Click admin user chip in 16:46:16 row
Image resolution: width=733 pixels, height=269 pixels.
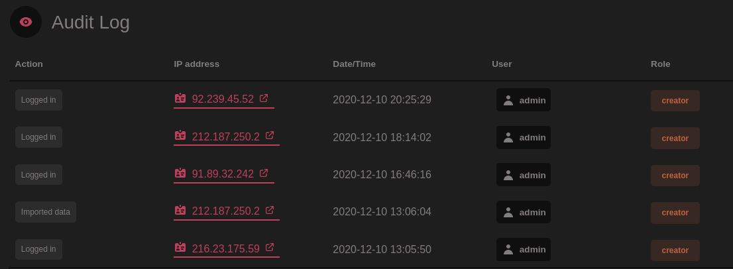point(524,175)
